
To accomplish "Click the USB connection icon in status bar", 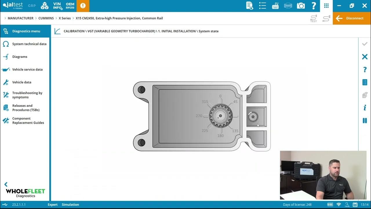I will [5, 205].
